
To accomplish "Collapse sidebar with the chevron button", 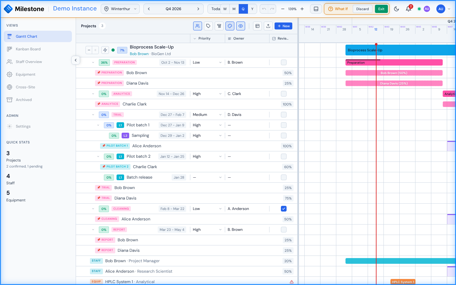I will pyautogui.click(x=76, y=60).
